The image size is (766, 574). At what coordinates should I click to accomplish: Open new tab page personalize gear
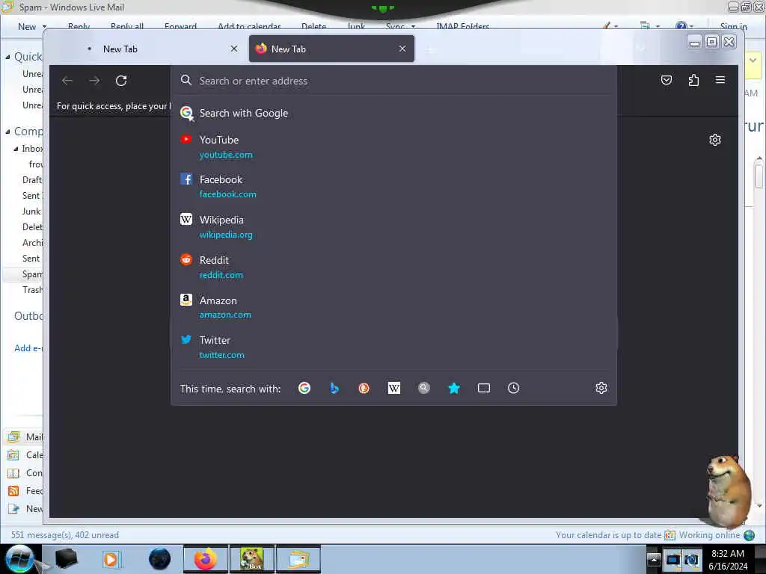click(714, 140)
